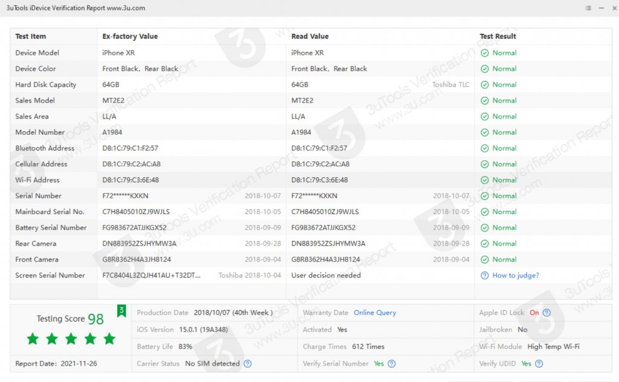Click the Read Value column header
Image resolution: width=619 pixels, height=382 pixels.
(310, 36)
